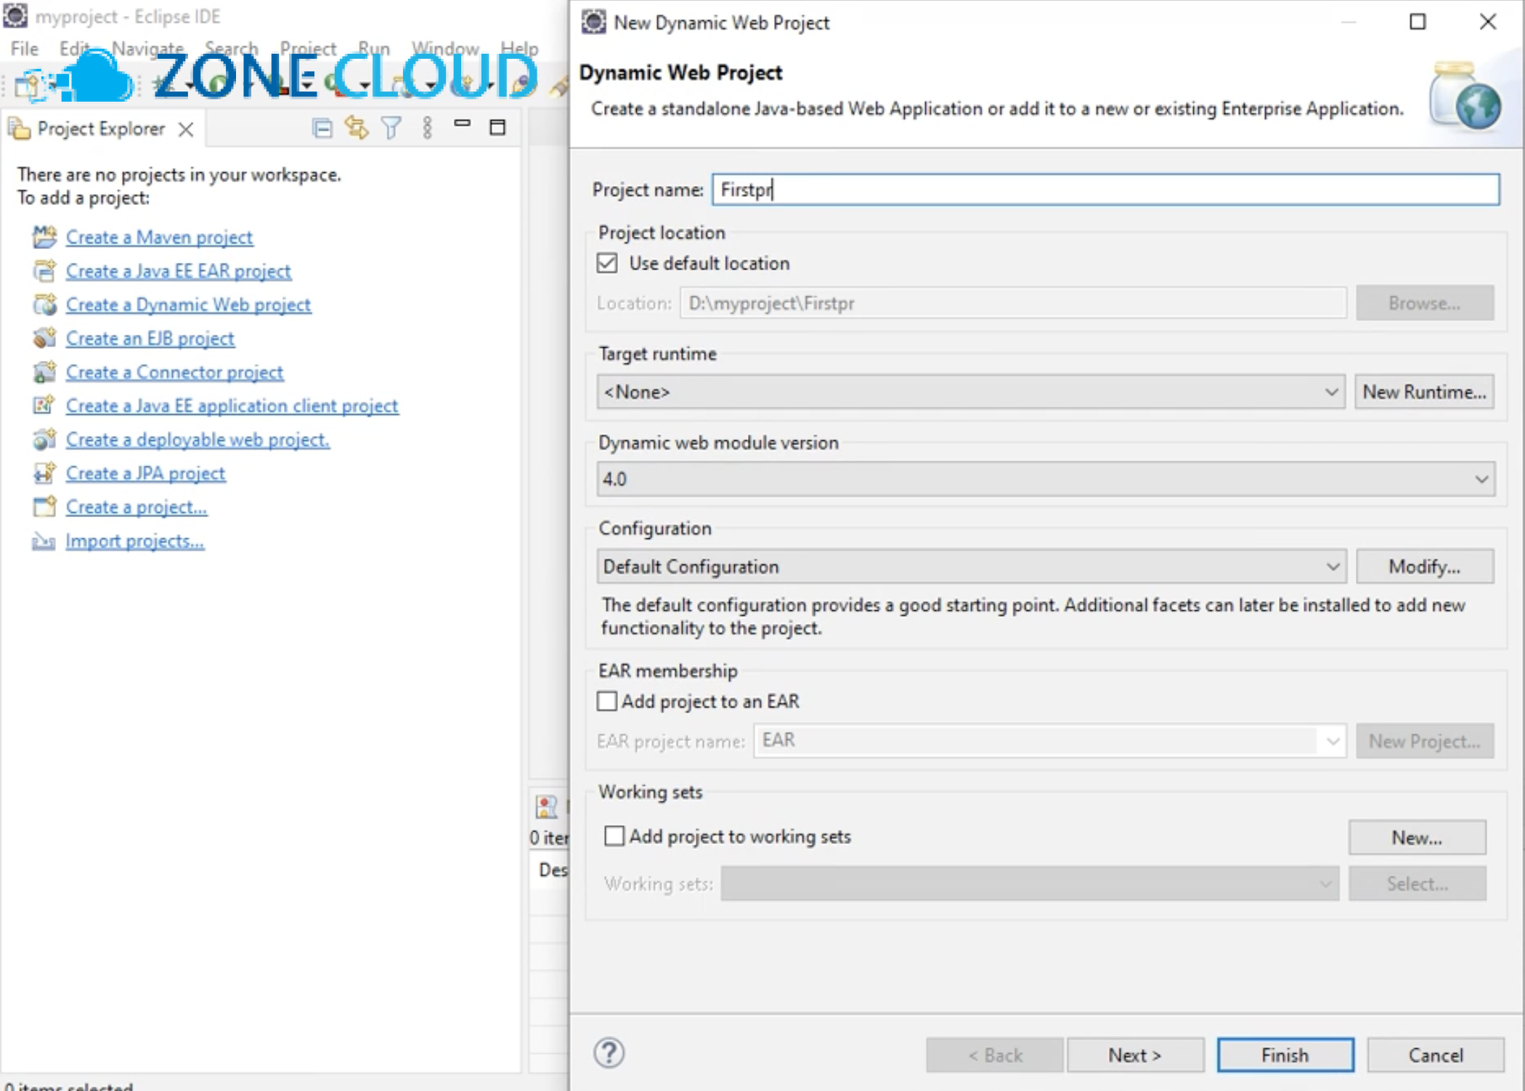Click Create a Java EE application client link

tap(232, 405)
